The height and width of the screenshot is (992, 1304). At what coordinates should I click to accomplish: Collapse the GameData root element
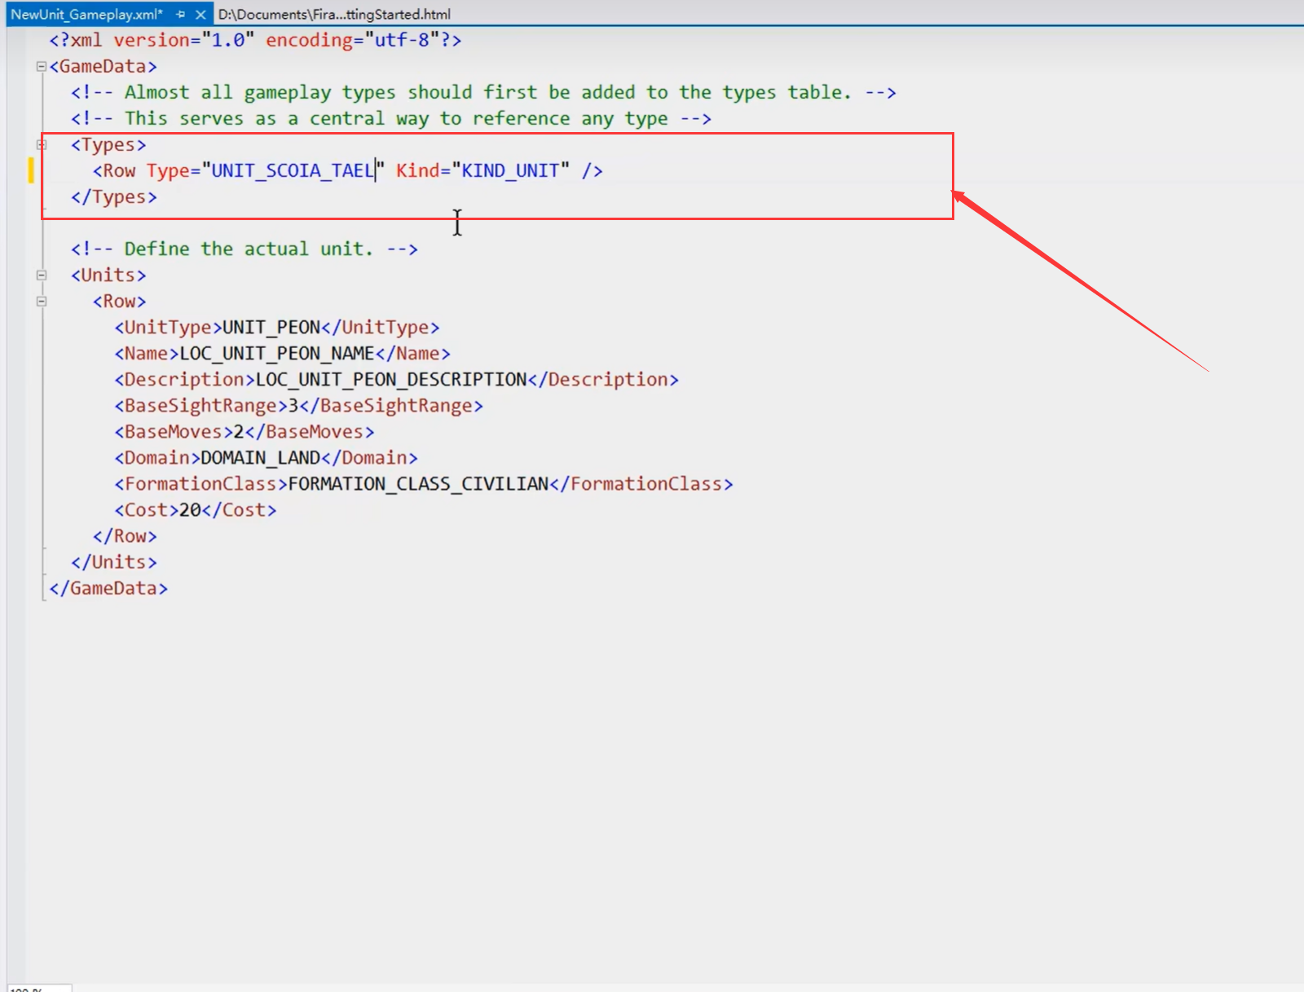pyautogui.click(x=42, y=67)
